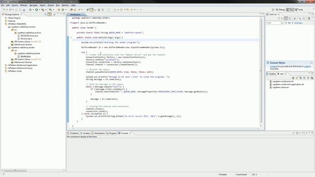Click Add Buildfiles icon in Ant view
Viewport: 315px width, 177px height.
click(293, 78)
